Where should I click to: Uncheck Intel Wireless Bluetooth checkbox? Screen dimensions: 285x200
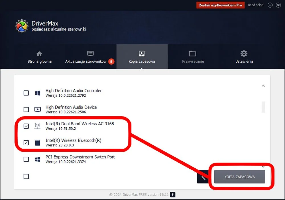tap(26, 143)
